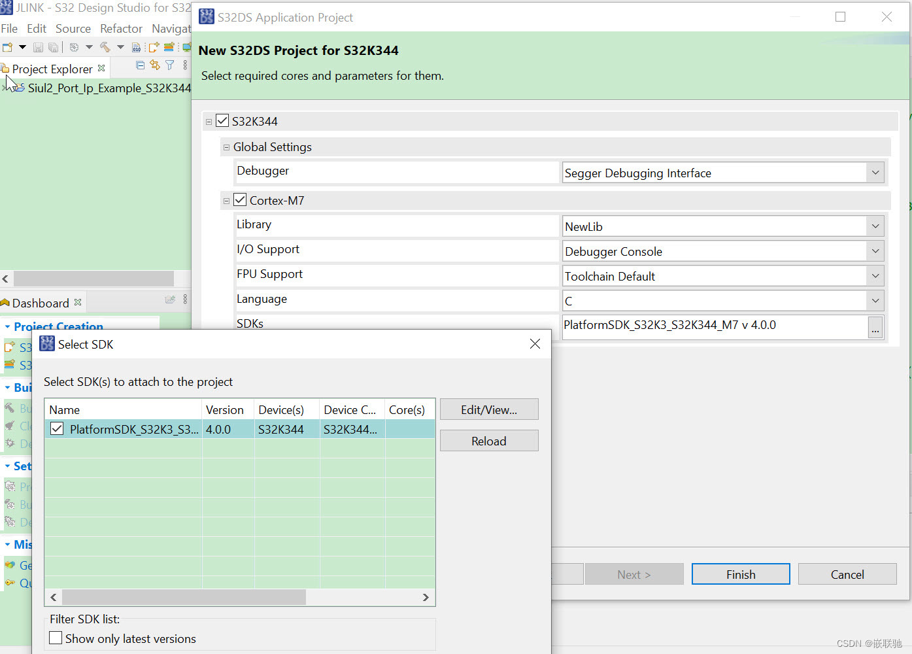Click the build configuration clock icon
Image resolution: width=912 pixels, height=654 pixels.
pos(74,47)
